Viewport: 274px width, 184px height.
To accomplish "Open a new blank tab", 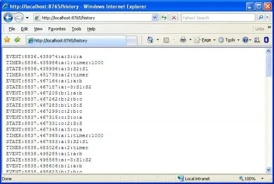I will pyautogui.click(x=131, y=41).
